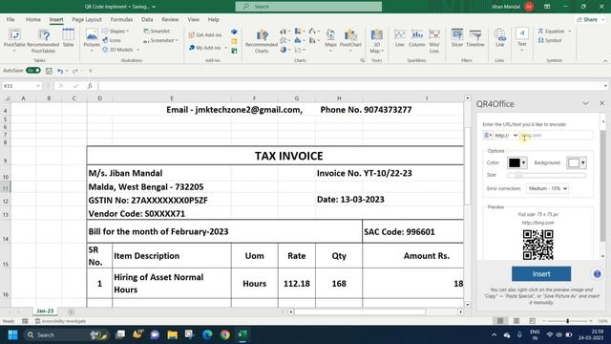Select the Jan-23 sheet tab
This screenshot has width=611, height=344.
45,311
